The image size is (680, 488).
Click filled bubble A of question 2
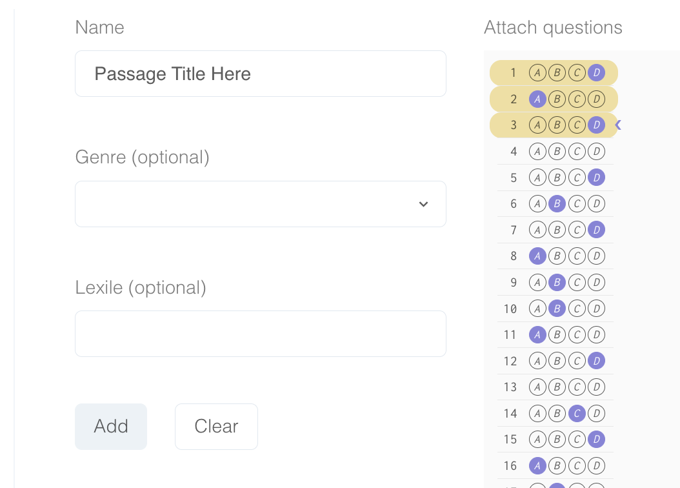(537, 99)
